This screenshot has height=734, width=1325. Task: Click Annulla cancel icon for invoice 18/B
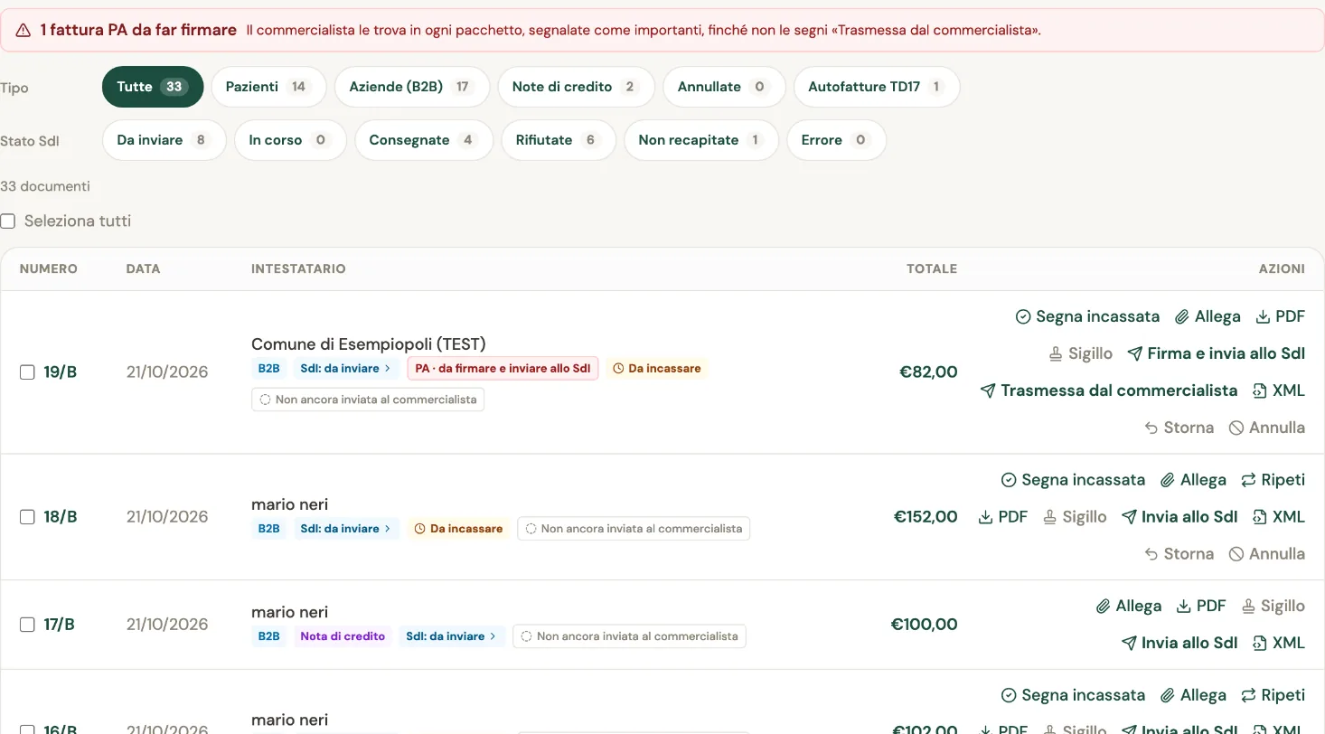(1236, 554)
